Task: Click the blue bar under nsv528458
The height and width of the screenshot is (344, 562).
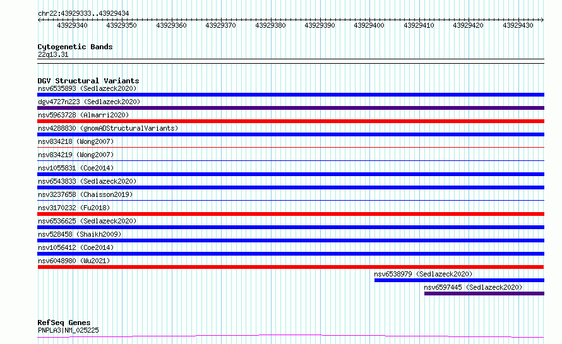Action: click(290, 240)
